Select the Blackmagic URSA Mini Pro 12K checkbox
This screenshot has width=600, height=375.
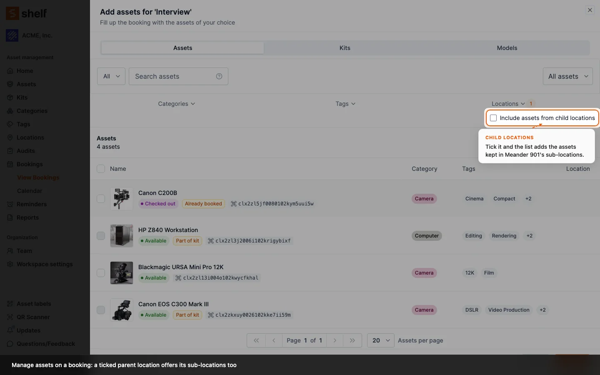101,273
